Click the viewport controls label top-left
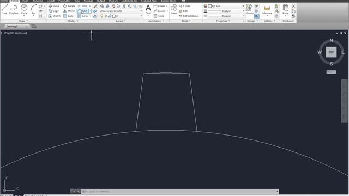349x196 pixels. tap(14, 33)
